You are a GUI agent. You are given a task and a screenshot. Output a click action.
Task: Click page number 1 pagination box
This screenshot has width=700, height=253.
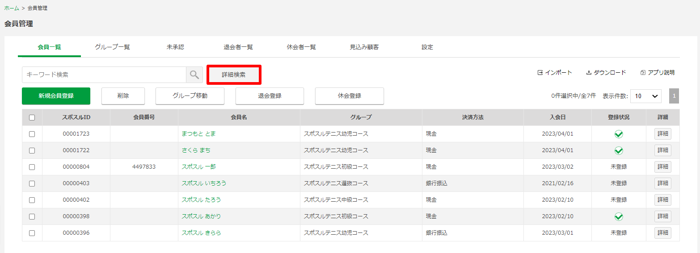[674, 96]
